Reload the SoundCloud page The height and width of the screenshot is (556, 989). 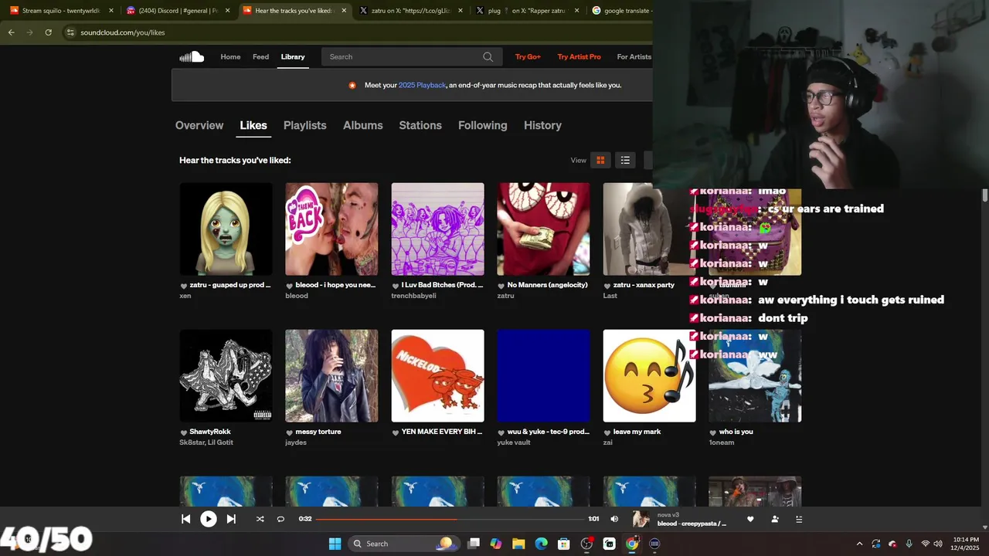tap(48, 32)
